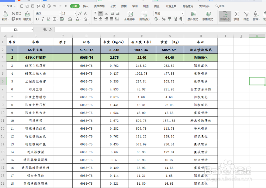Image resolution: width=266 pixels, height=188 pixels.
Task: Toggle Bold formatting
Action: [37, 19]
